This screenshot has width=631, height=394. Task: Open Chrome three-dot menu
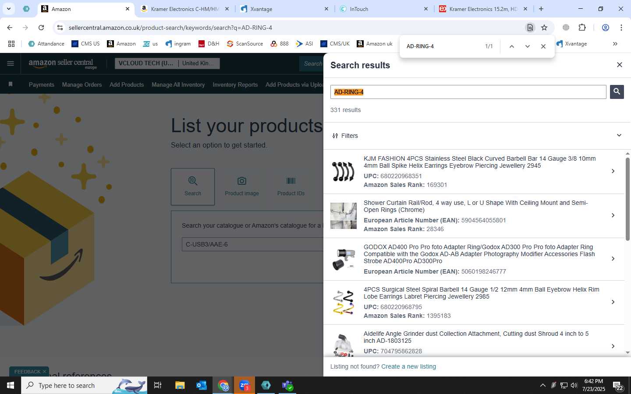coord(621,28)
